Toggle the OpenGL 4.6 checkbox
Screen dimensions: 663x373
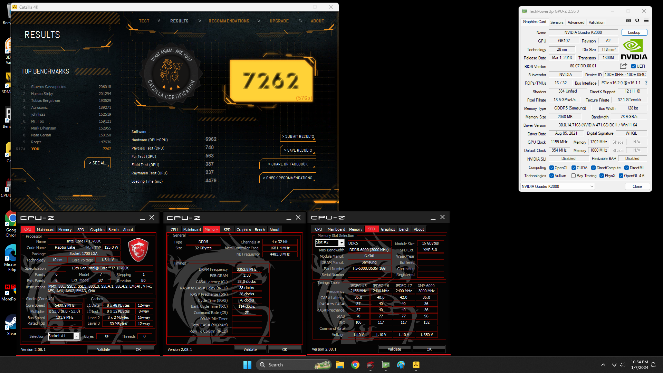pyautogui.click(x=621, y=176)
